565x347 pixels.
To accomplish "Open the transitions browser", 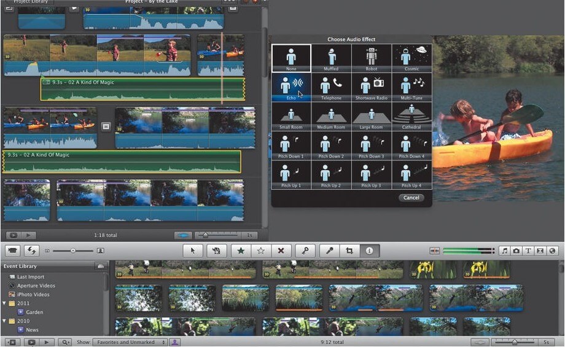I will point(540,251).
